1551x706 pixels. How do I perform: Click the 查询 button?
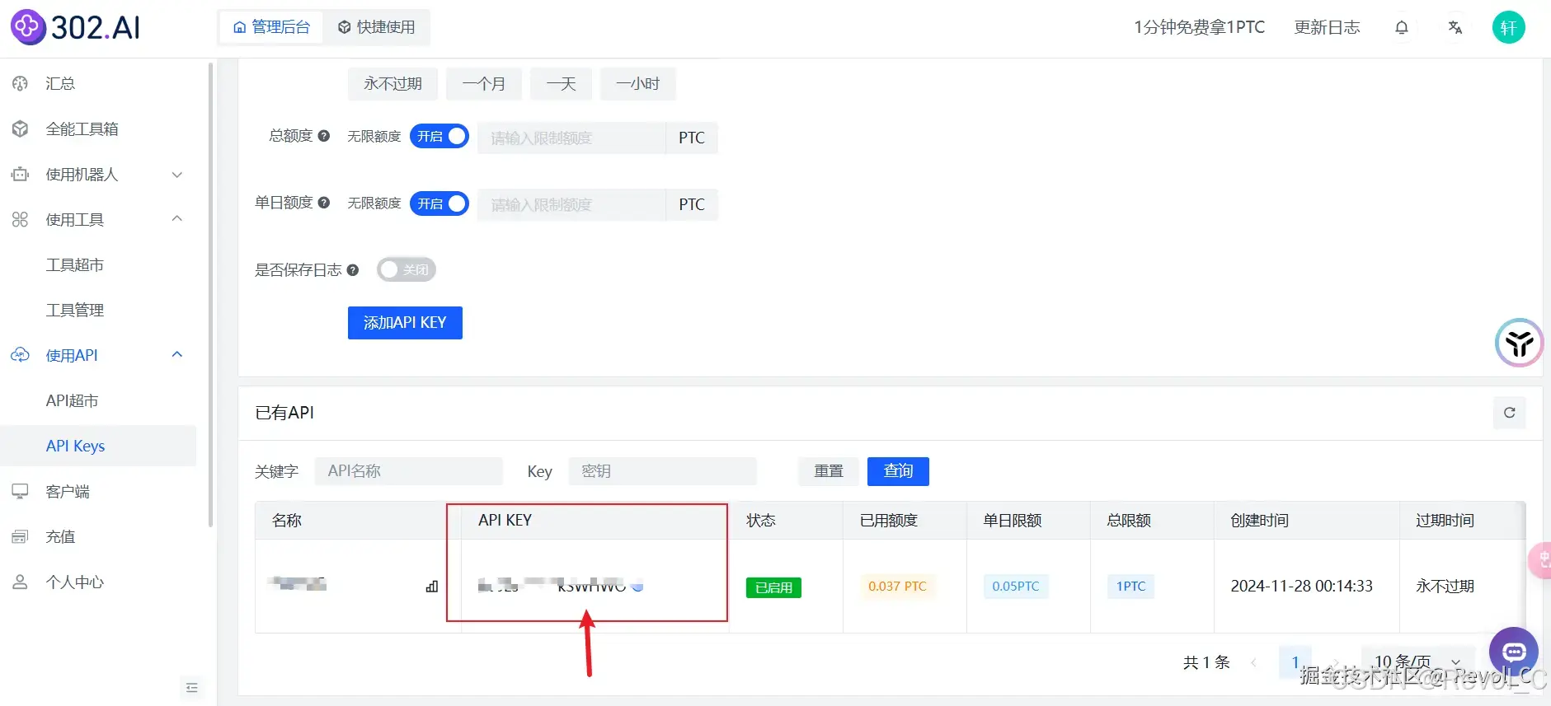[x=898, y=471]
